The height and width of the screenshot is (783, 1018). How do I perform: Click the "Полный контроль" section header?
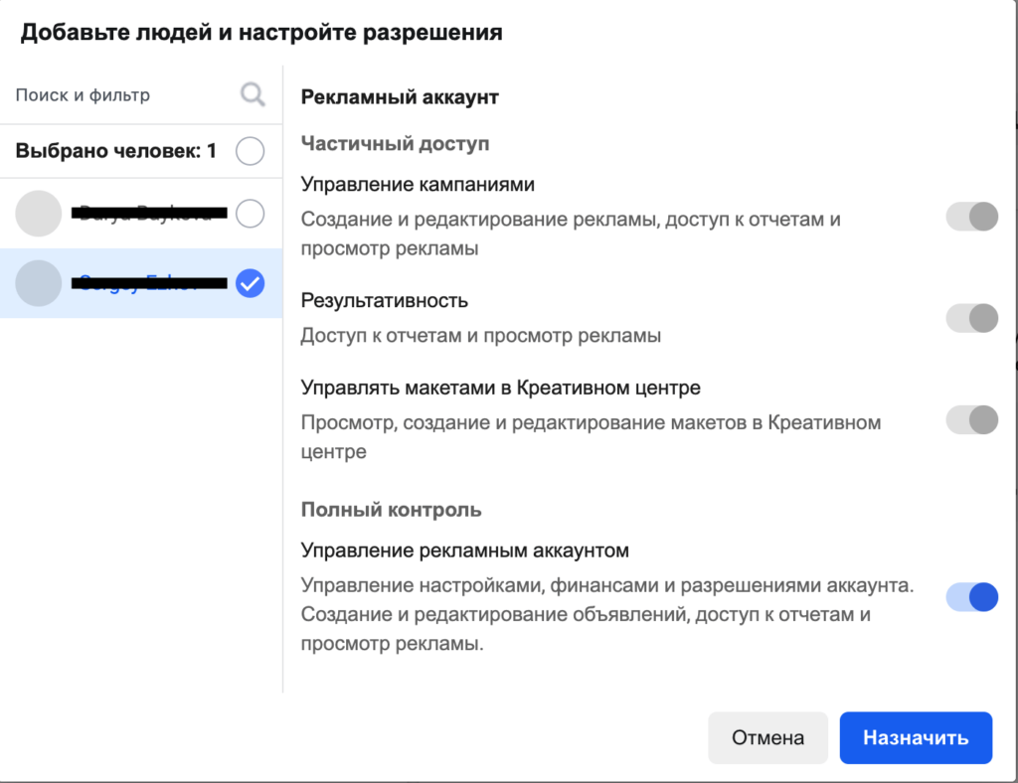[391, 510]
